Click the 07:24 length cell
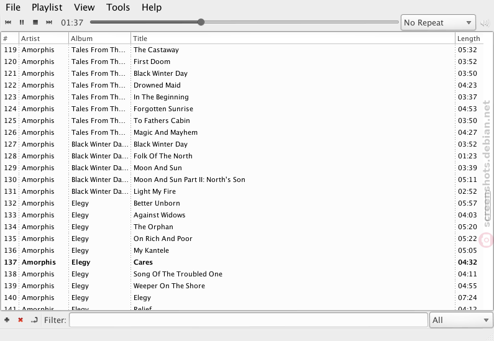This screenshot has height=341, width=494. pos(467,298)
